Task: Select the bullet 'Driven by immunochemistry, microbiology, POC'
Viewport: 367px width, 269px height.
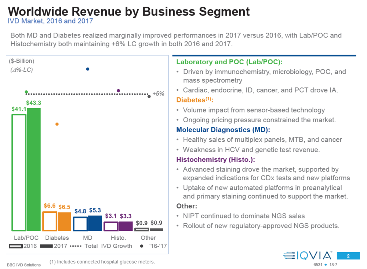Action: (265, 76)
